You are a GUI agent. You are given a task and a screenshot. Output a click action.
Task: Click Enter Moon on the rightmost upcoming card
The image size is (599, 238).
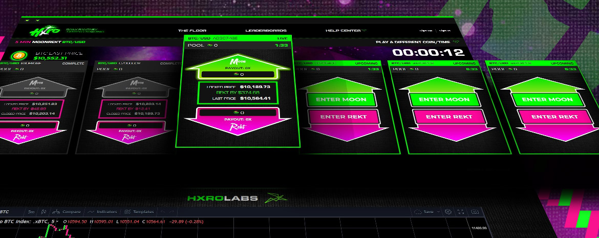[547, 99]
